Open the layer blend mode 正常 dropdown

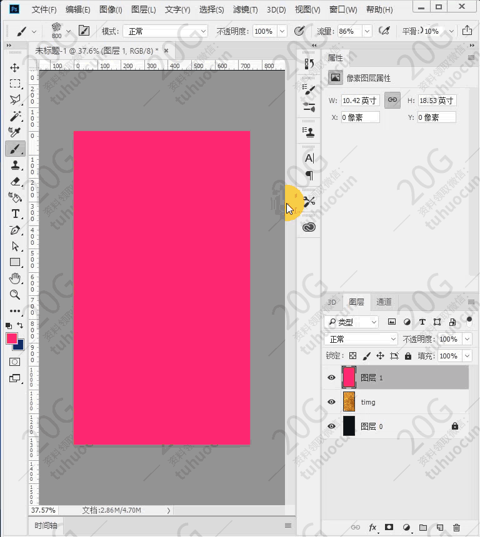tap(361, 339)
